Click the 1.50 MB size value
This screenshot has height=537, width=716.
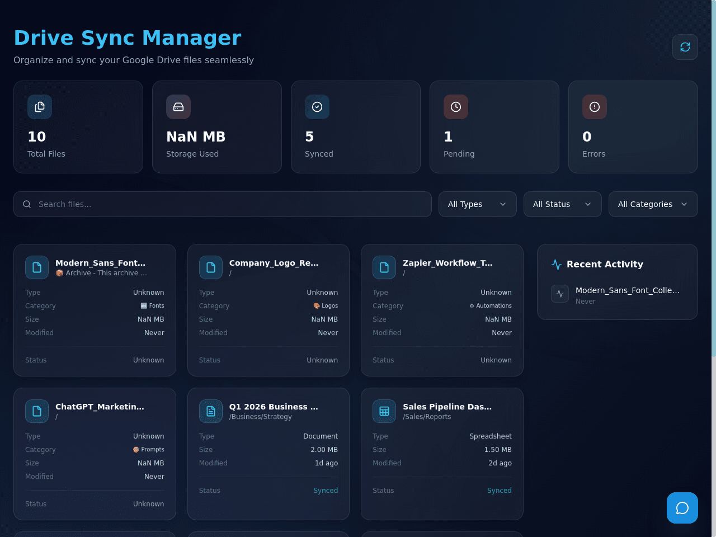click(498, 450)
